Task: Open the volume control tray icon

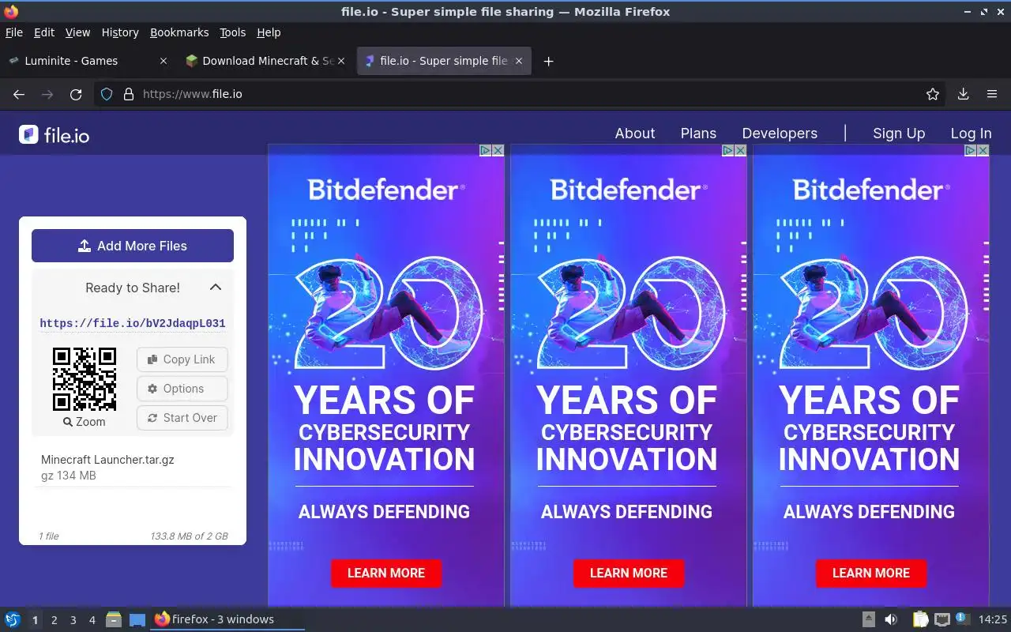Action: 891,619
